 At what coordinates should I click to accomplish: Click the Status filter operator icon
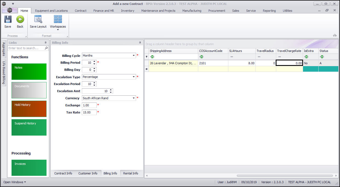322,57
